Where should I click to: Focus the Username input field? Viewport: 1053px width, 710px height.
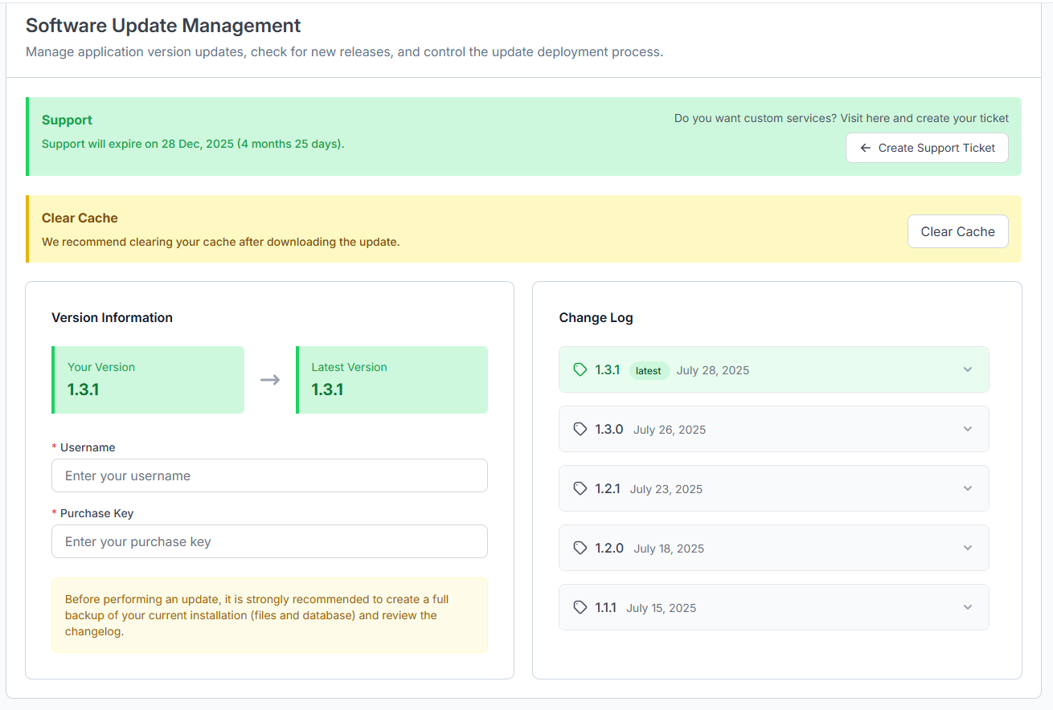269,475
